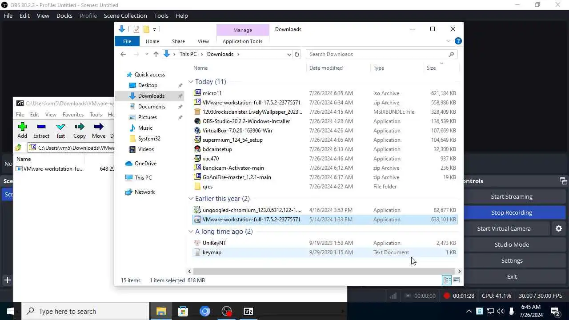Open the OBS Scene Collection menu
Viewport: 569px width, 320px height.
click(x=125, y=16)
